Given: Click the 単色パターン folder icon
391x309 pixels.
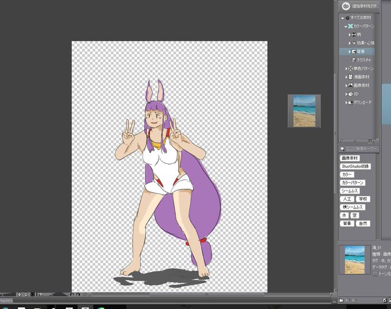Looking at the screenshot, I should [x=351, y=68].
